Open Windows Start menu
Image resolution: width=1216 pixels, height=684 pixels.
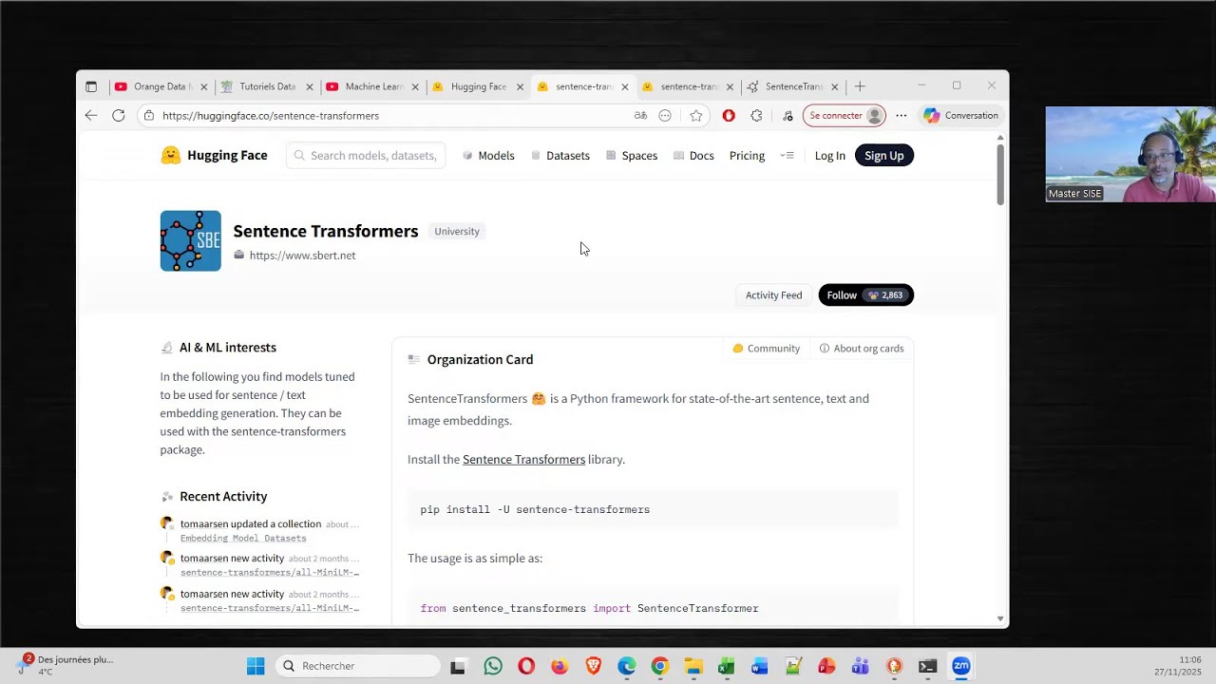pos(256,666)
